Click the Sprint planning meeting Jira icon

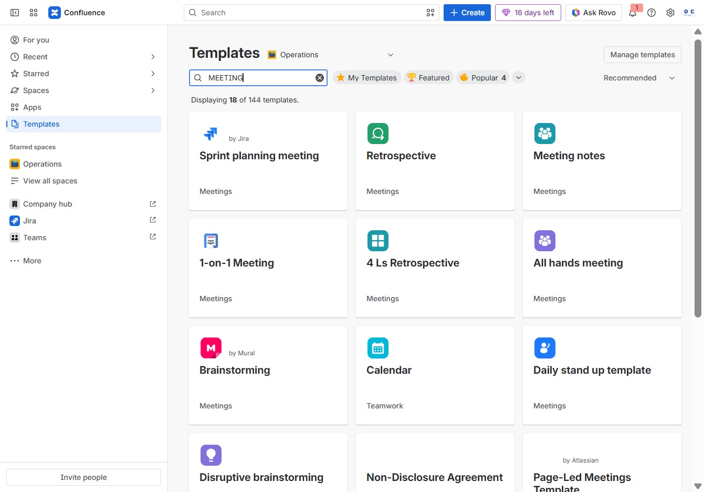coord(211,134)
